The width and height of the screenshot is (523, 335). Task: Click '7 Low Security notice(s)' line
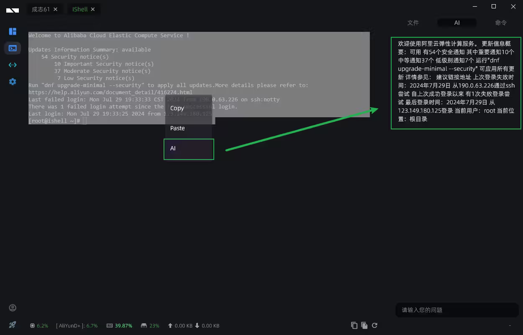[96, 78]
